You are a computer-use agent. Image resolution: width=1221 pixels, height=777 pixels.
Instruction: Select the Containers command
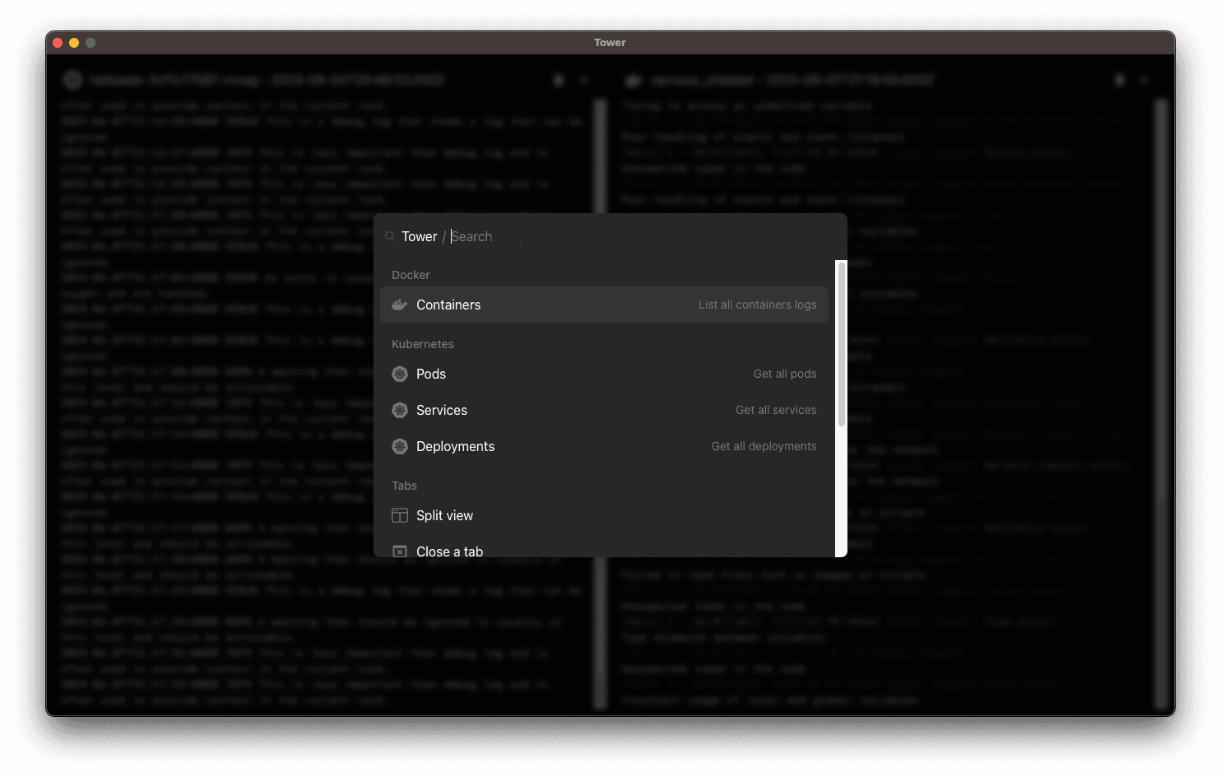[604, 305]
